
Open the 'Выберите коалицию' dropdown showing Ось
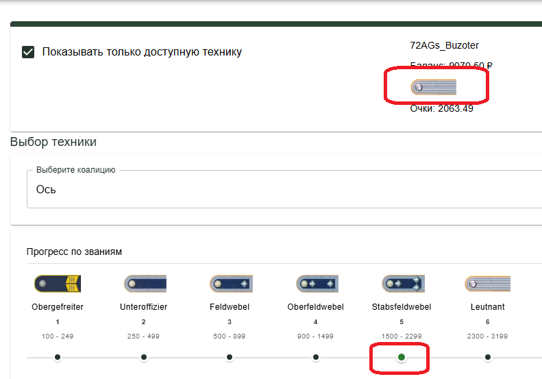(x=284, y=189)
